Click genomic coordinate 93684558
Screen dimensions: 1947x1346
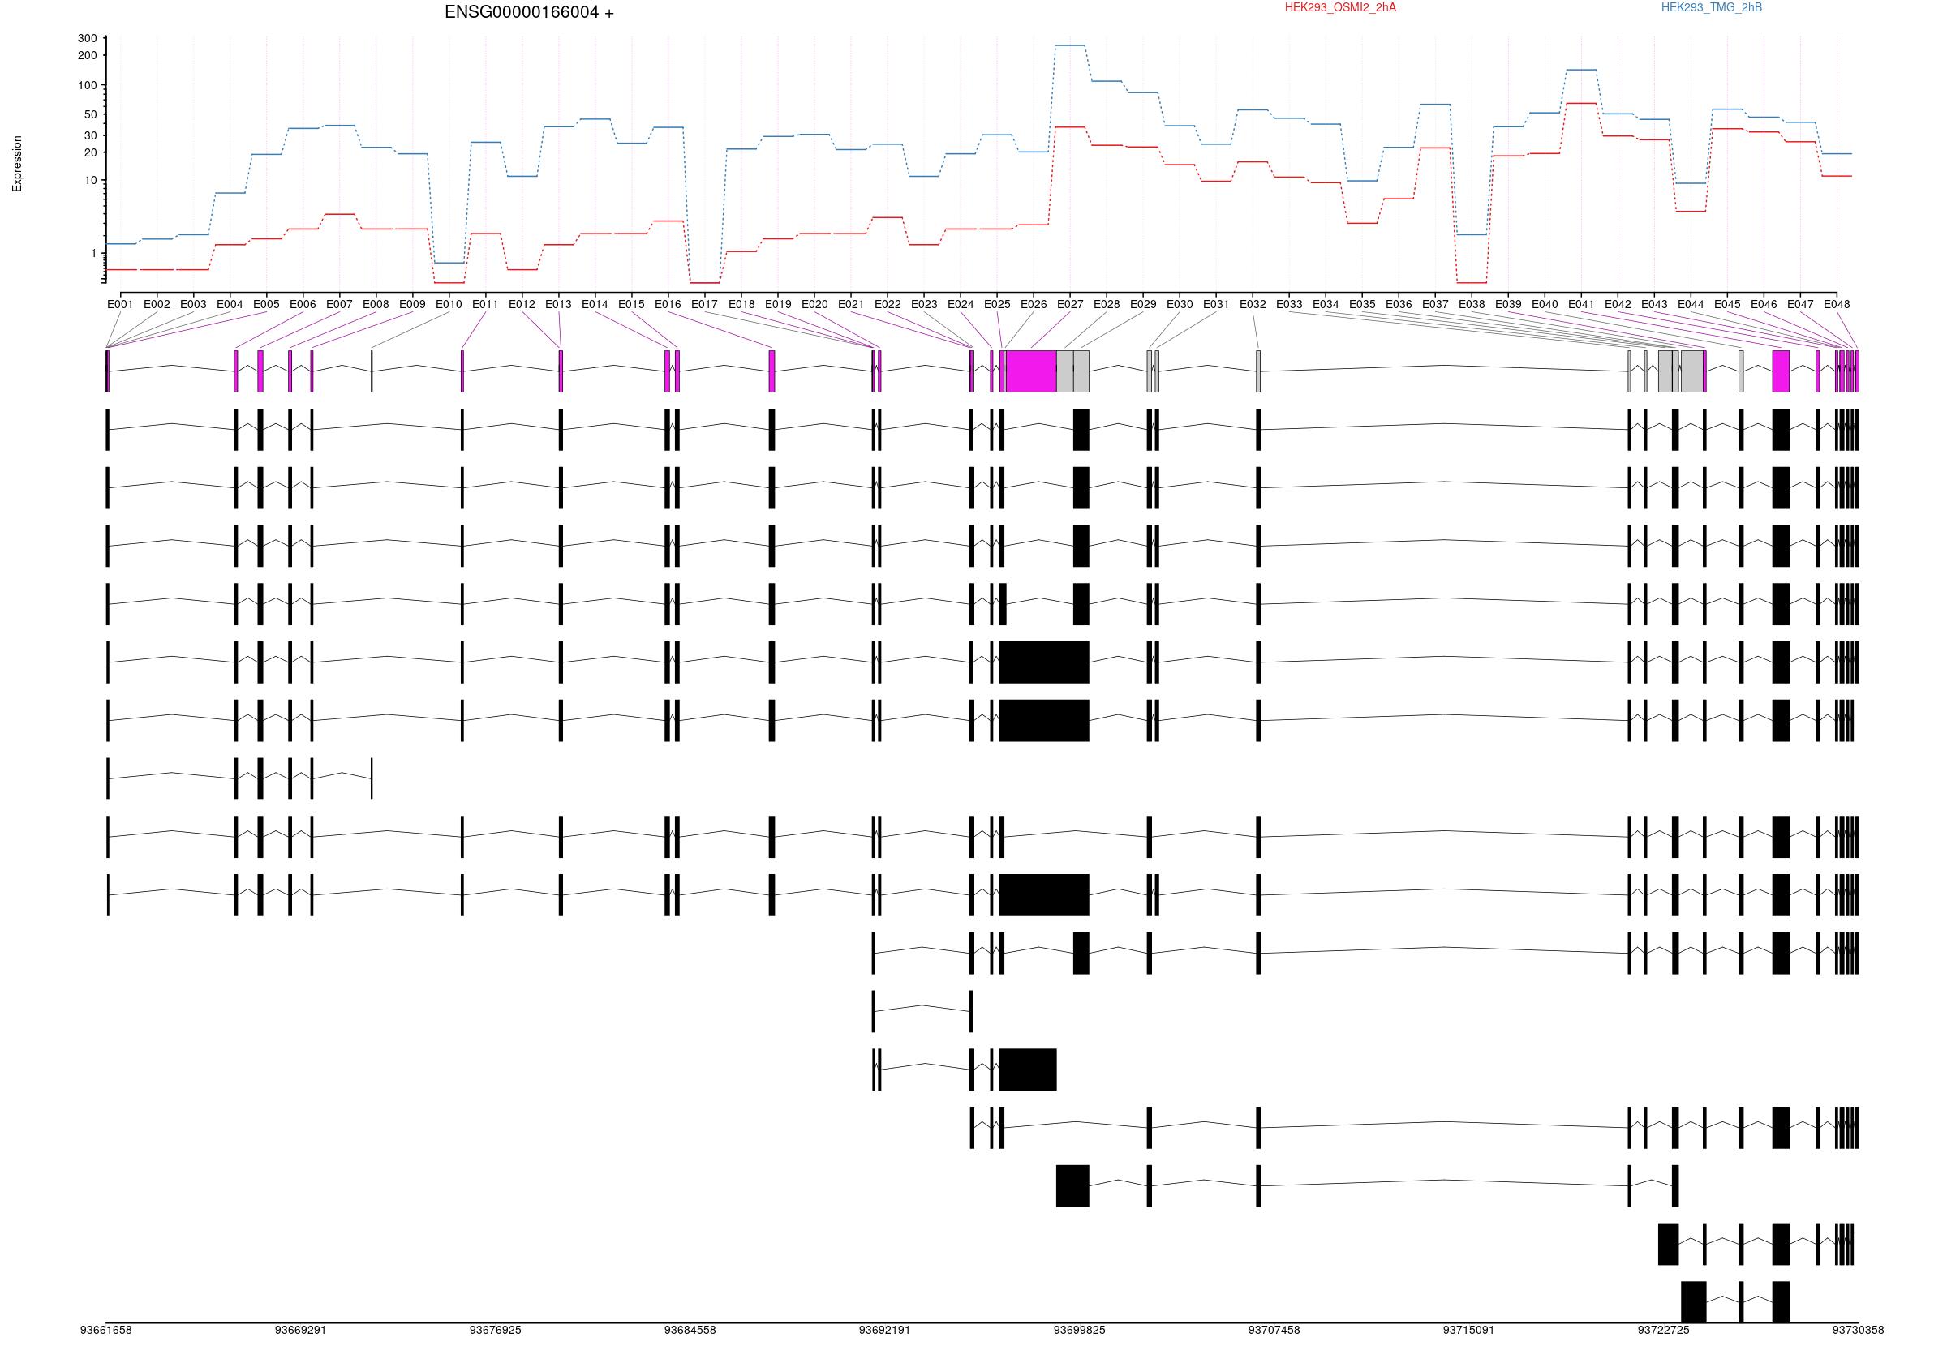pos(690,1330)
